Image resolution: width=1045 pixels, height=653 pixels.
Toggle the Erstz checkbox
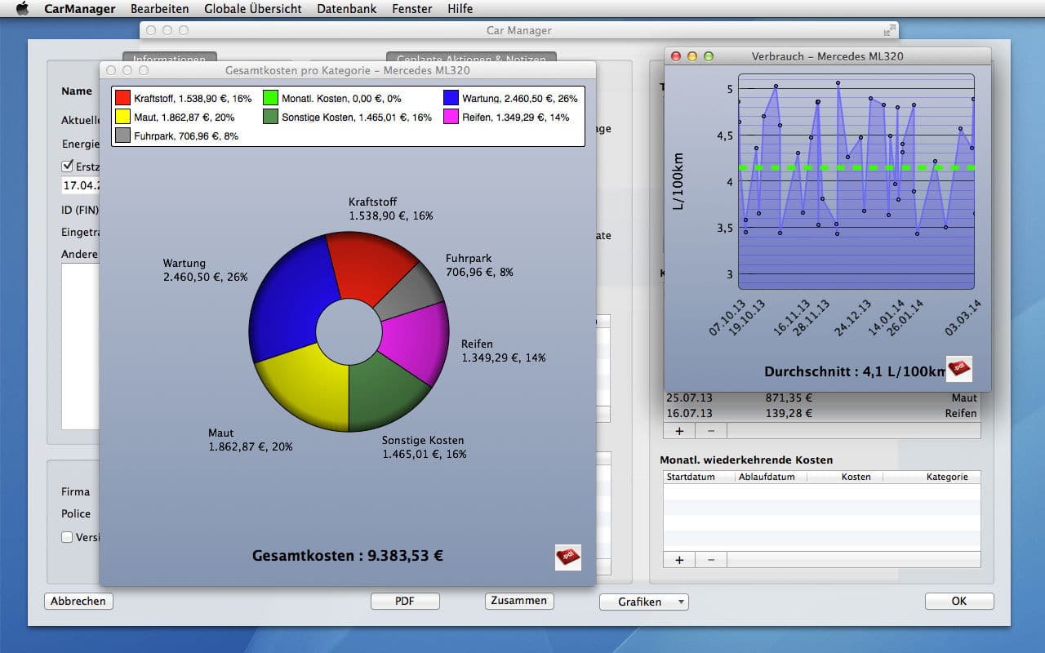[x=68, y=165]
